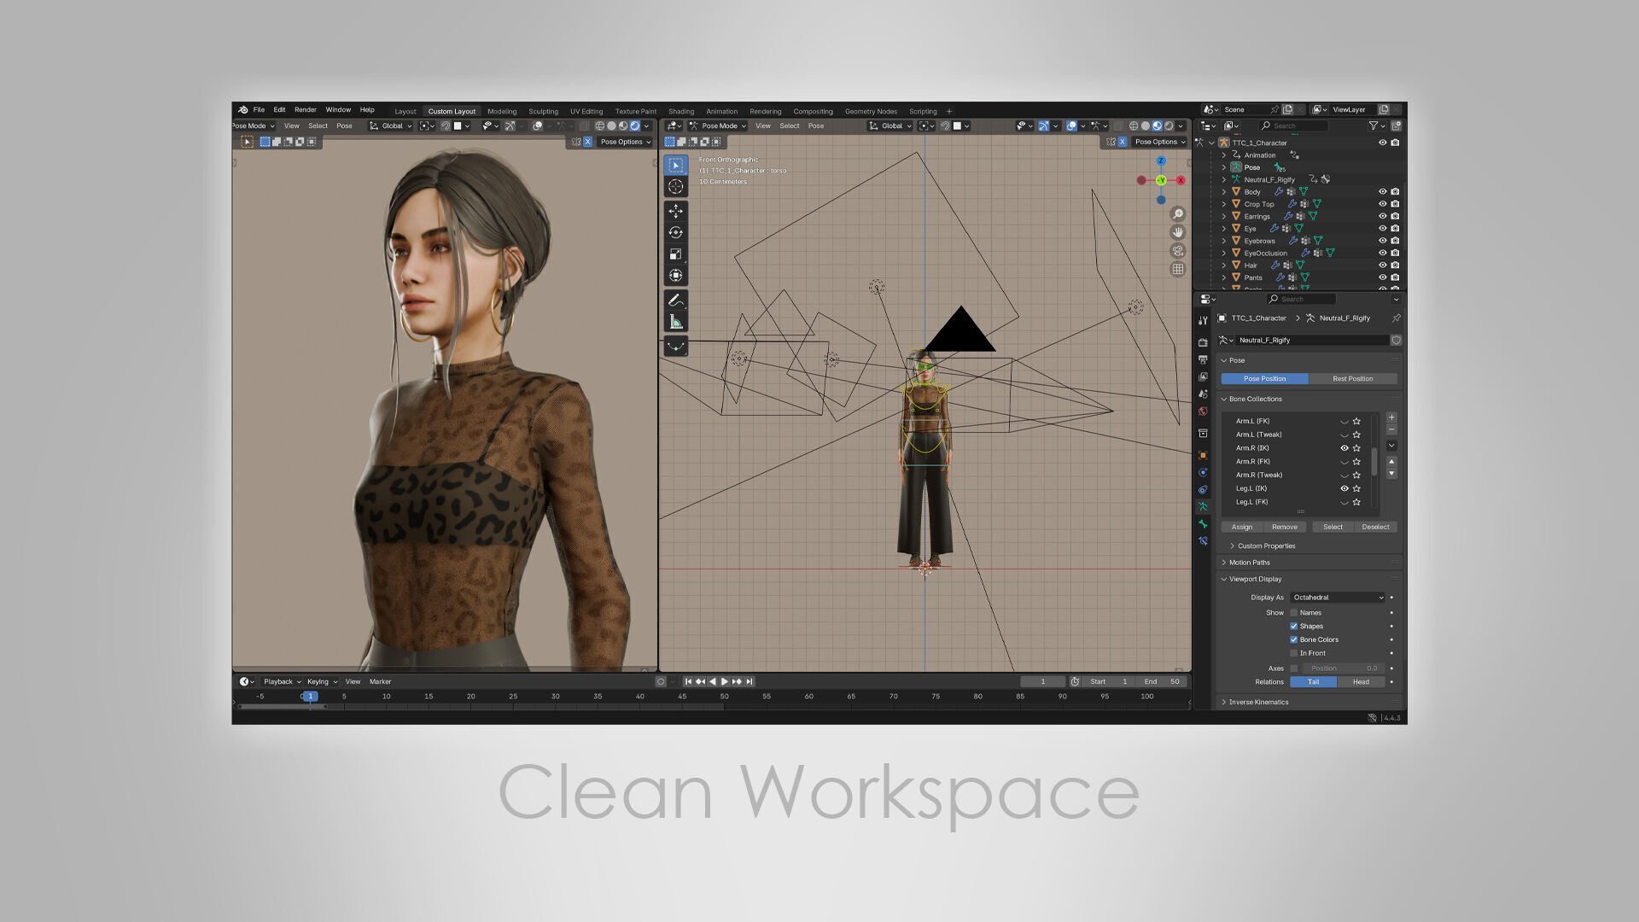Switch to the Modeling workspace tab
The height and width of the screenshot is (922, 1639).
502,112
